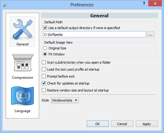Click the Cancel button
This screenshot has height=133, width=164.
pos(122,124)
